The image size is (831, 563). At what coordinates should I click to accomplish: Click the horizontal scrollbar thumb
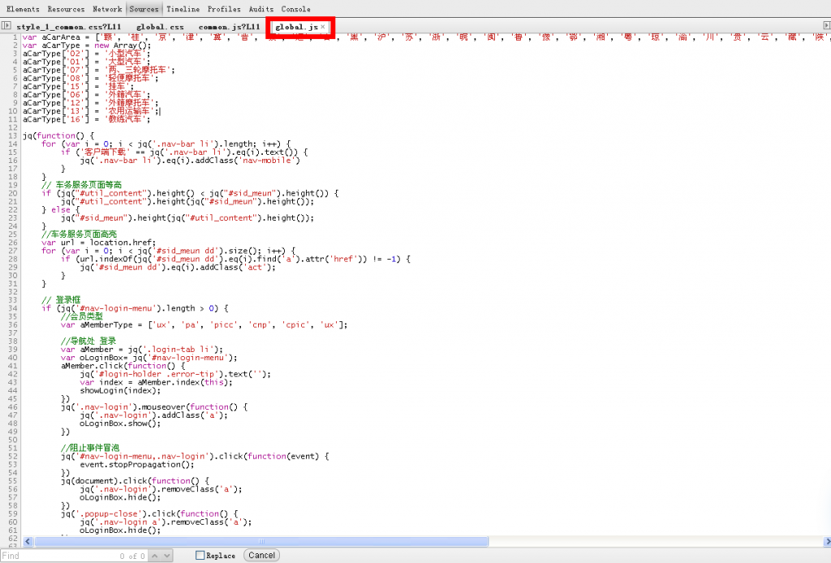[261, 541]
